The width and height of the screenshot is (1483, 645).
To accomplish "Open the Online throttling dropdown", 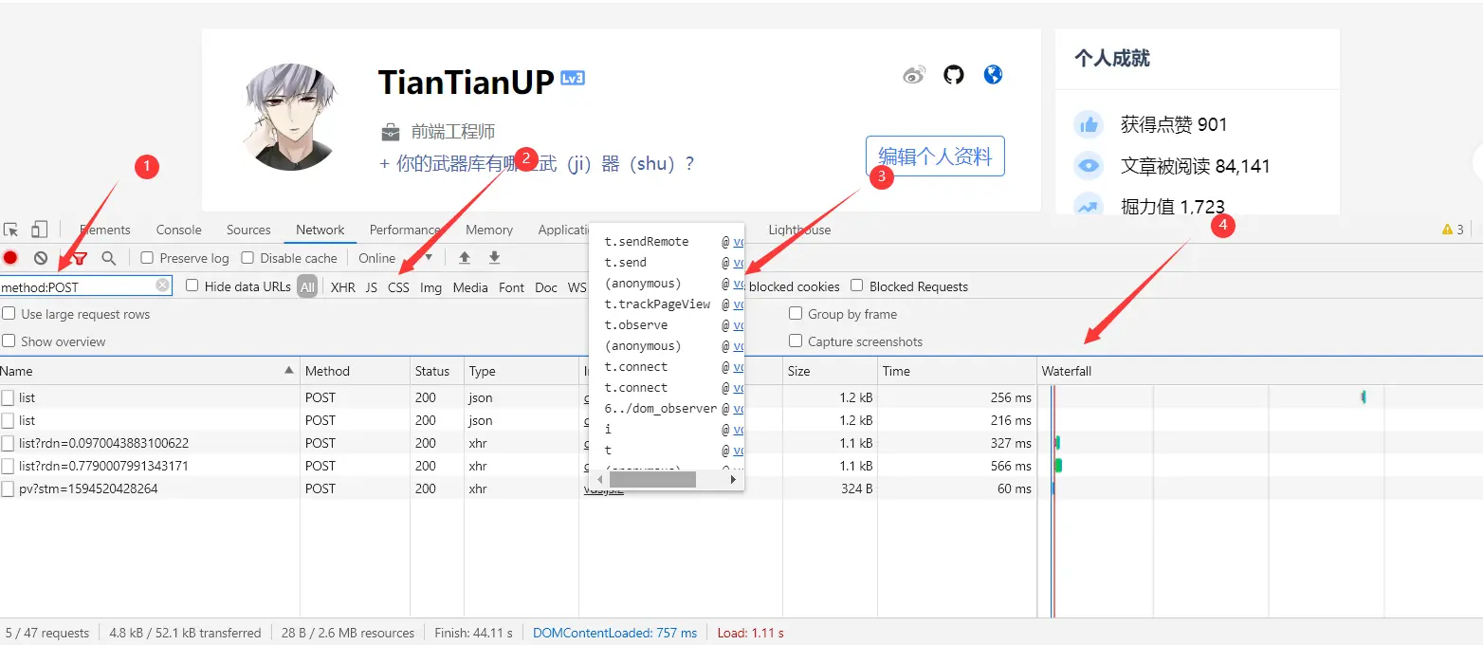I will pos(395,258).
